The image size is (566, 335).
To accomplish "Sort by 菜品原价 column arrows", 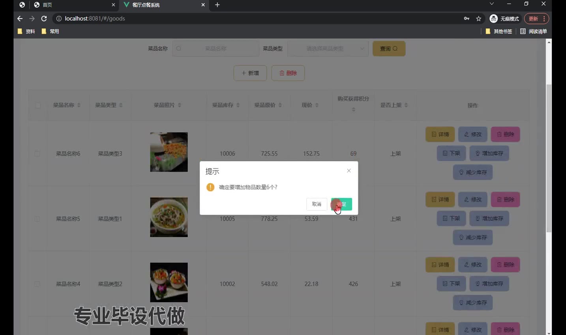I will coord(280,105).
